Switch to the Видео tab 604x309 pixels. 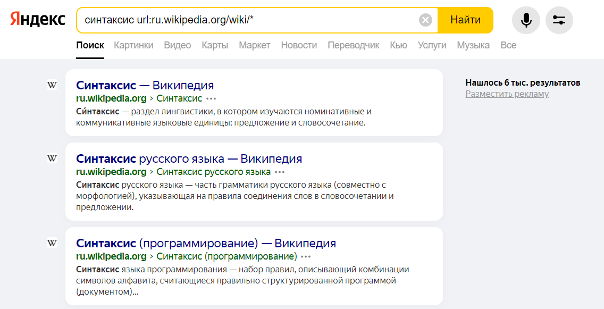[x=178, y=45]
